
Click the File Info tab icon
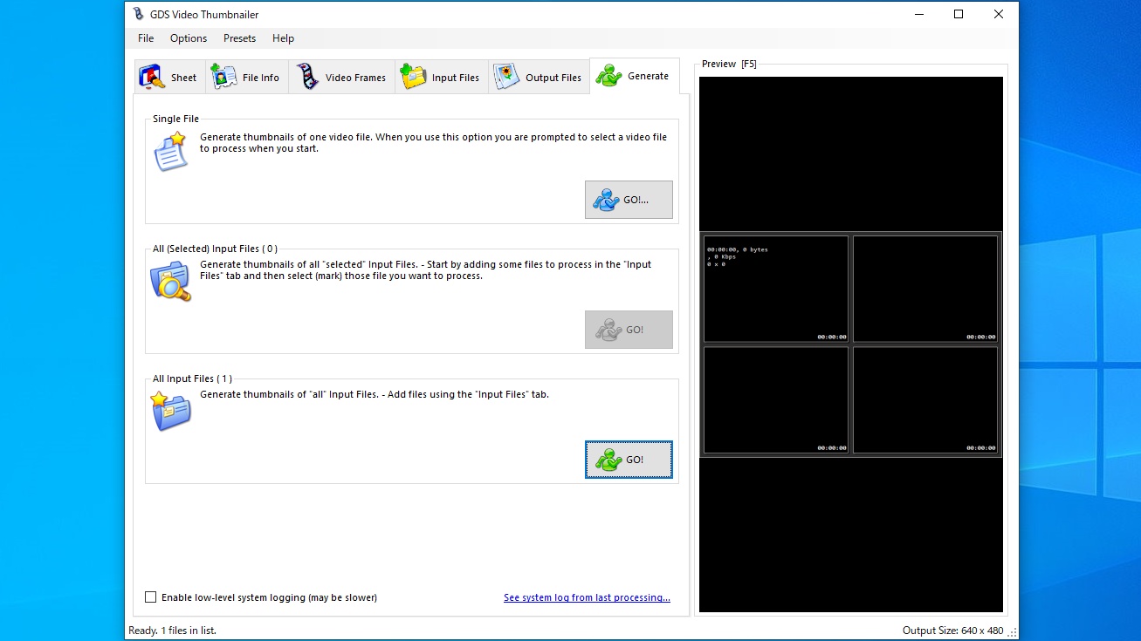tap(224, 77)
